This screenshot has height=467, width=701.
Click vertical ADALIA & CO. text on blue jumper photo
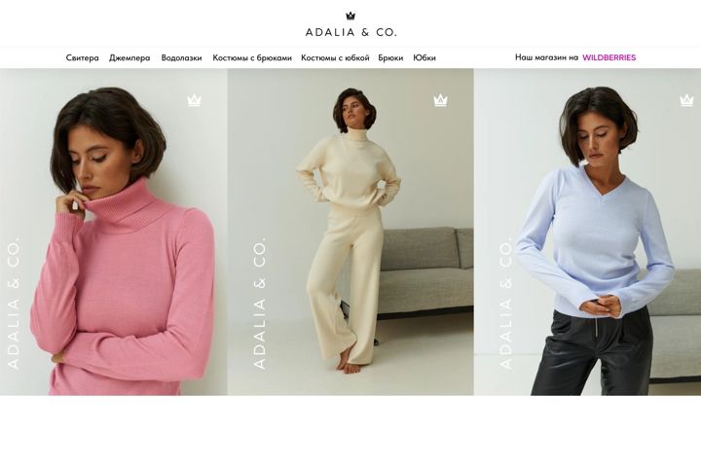(x=505, y=304)
